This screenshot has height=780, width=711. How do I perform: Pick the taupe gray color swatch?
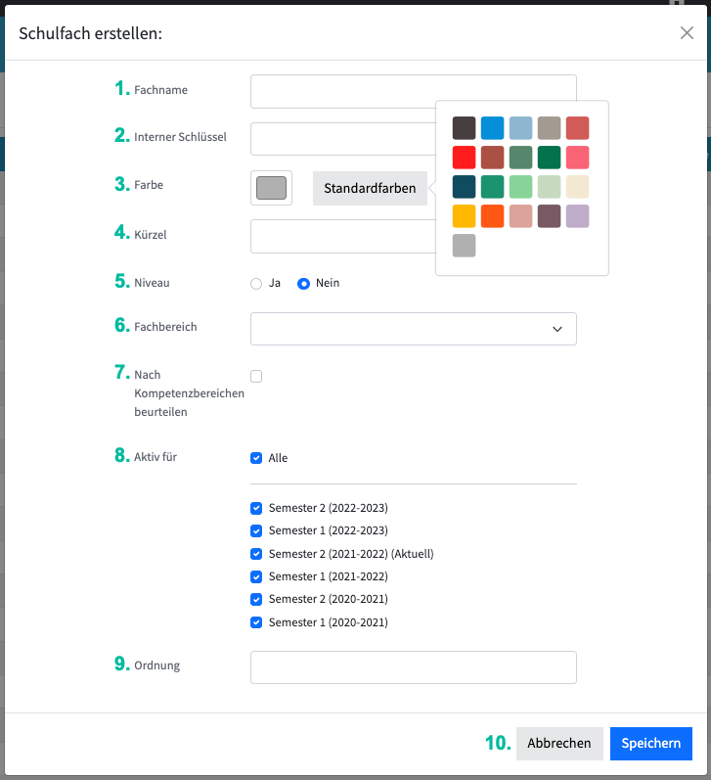(549, 128)
